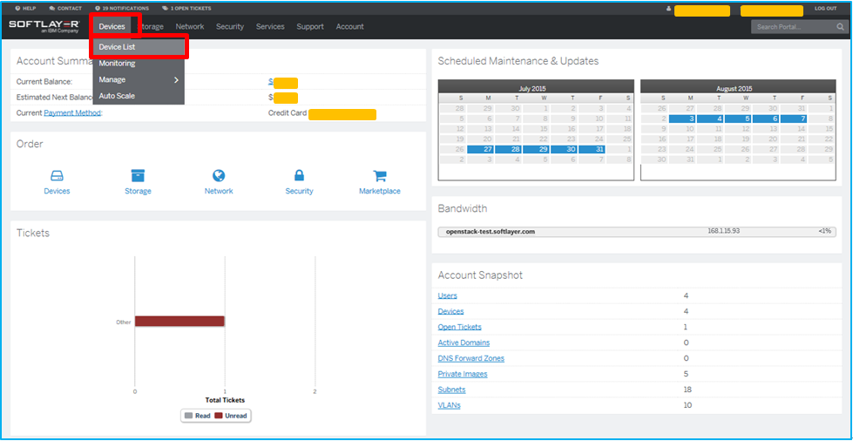
Task: Select July 29 in the July 2015 calendar
Action: [x=536, y=150]
